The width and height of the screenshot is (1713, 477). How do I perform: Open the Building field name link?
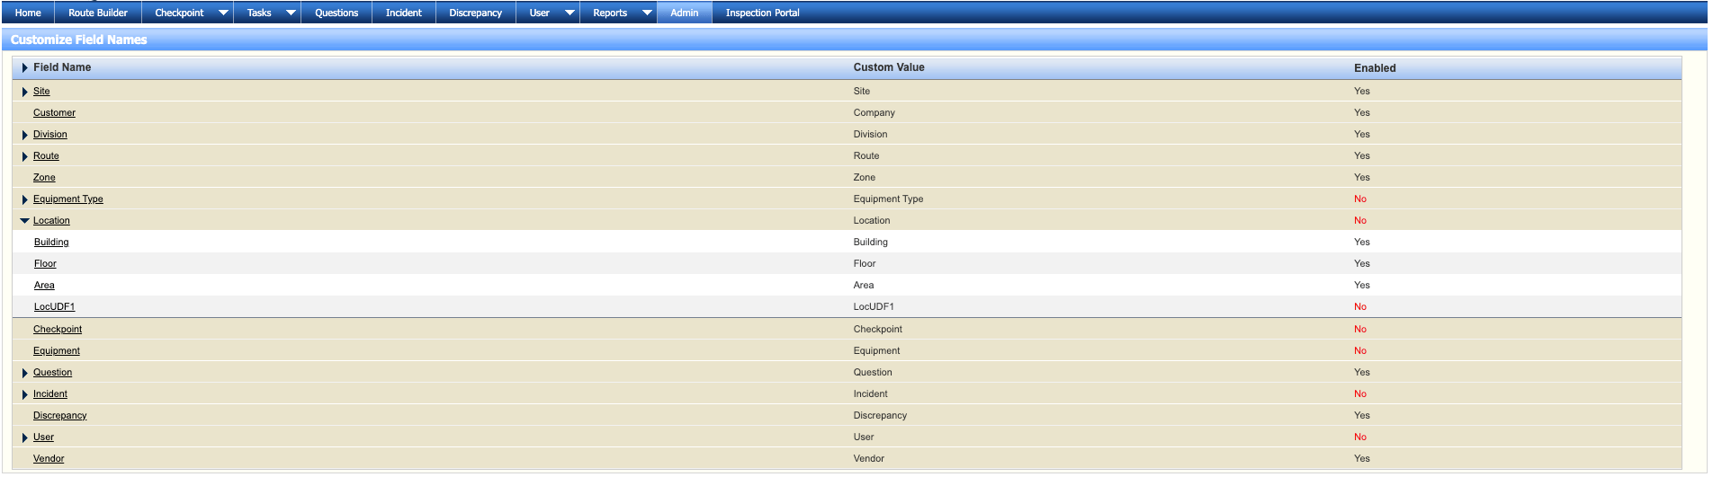pos(51,243)
